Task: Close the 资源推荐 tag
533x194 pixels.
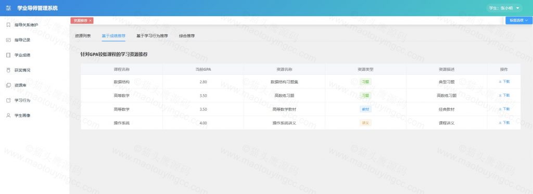Action: point(90,21)
